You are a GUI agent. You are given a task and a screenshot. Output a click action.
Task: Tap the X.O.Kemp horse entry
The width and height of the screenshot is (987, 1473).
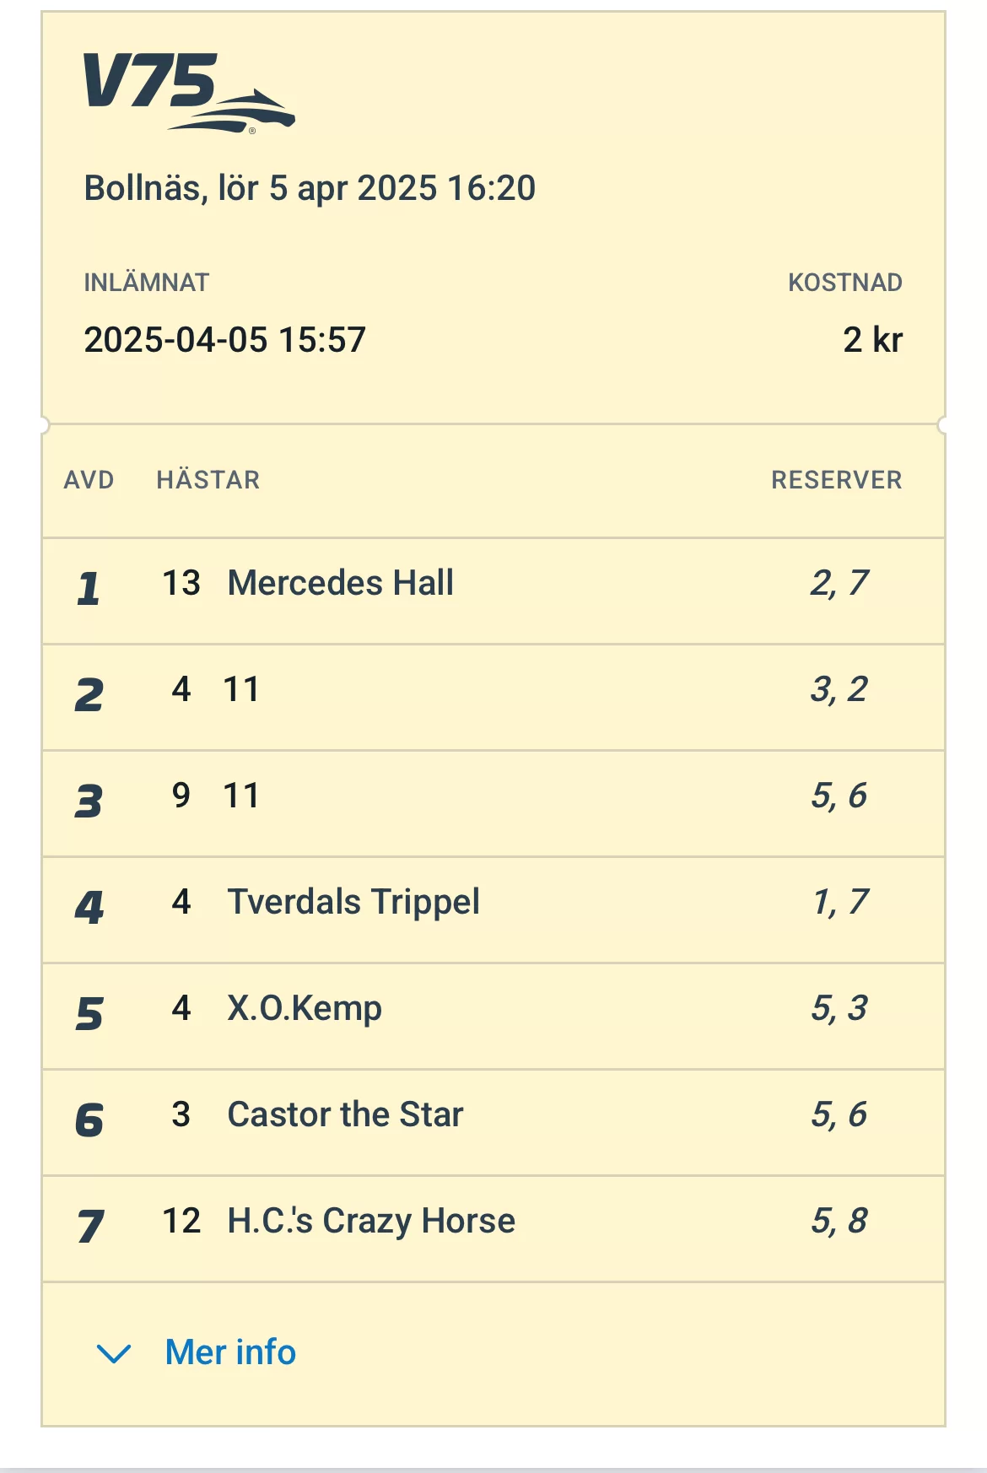(305, 1008)
